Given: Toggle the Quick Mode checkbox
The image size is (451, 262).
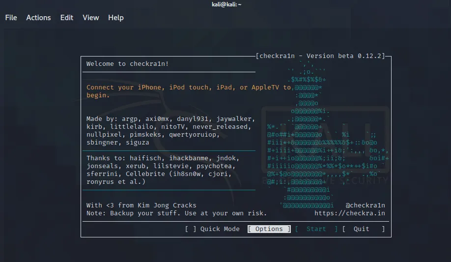Looking at the screenshot, I should click(191, 229).
